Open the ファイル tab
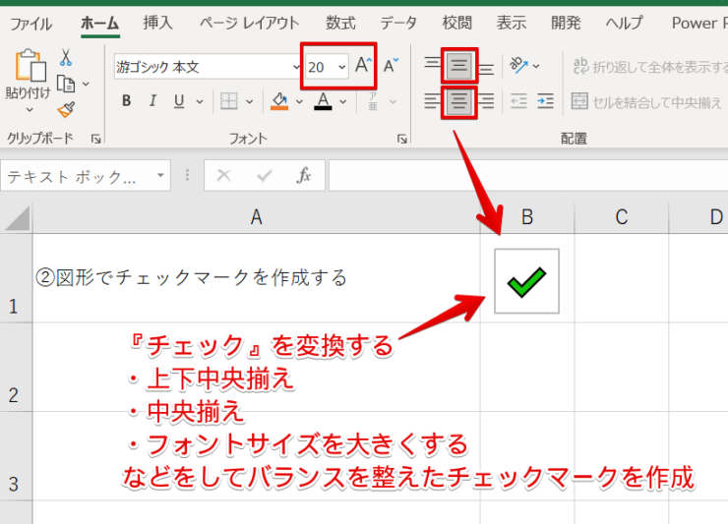 point(31,23)
